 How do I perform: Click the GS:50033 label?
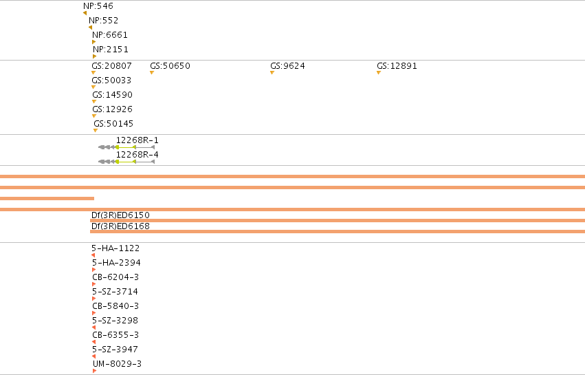coord(111,81)
